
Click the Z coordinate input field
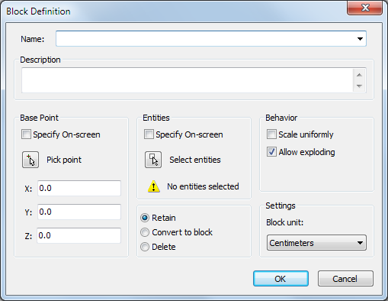tap(79, 235)
